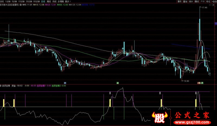Click the 财 event marker on the timeline
Viewport: 217px width, 126px height.
(x=65, y=83)
